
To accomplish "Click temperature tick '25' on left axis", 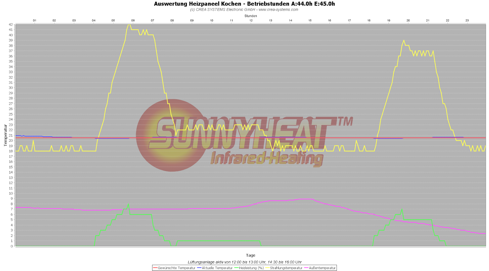I will [x=11, y=114].
